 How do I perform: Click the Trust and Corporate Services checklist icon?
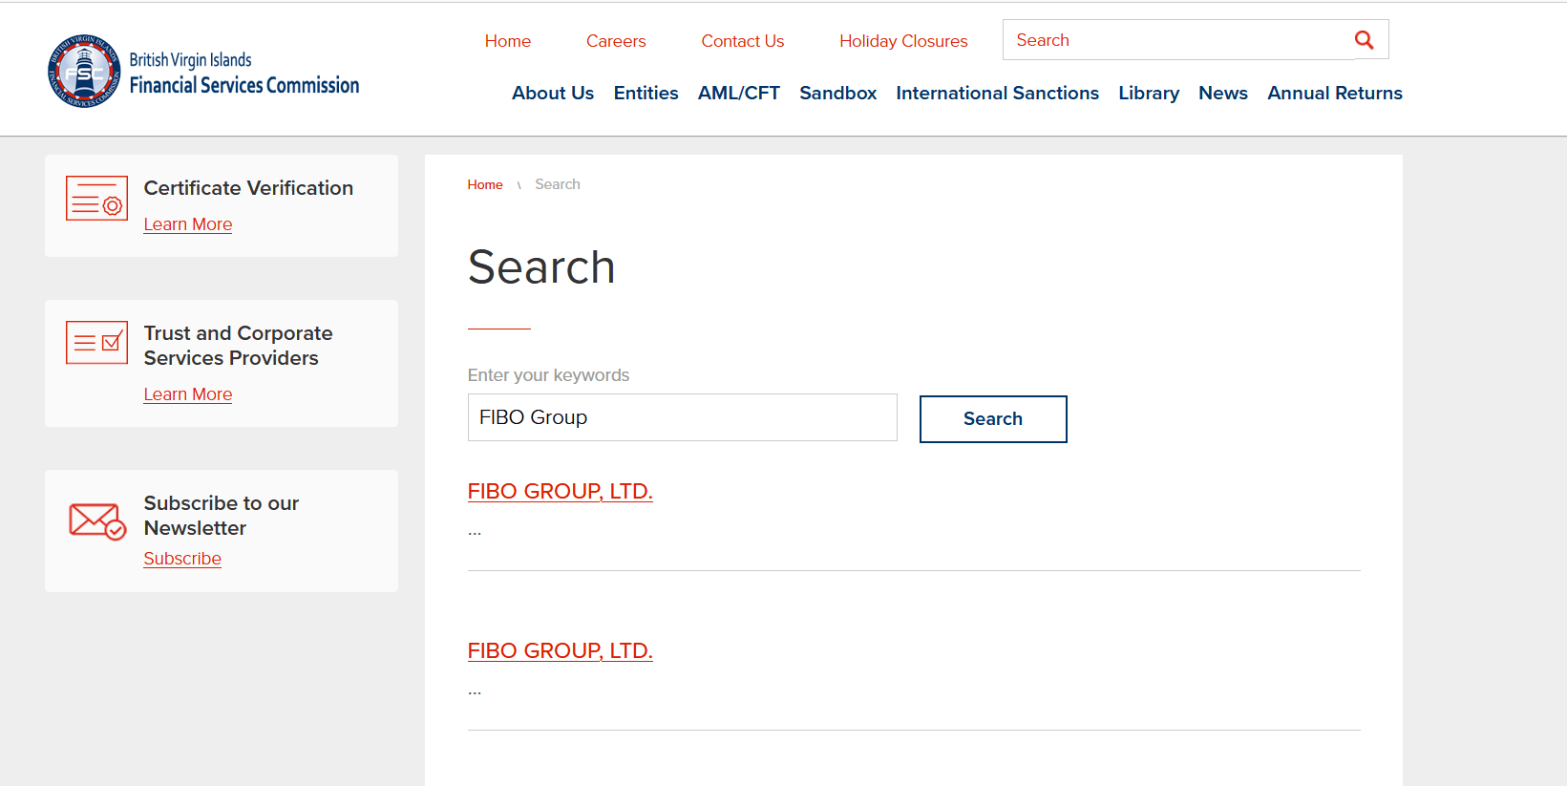pos(96,343)
